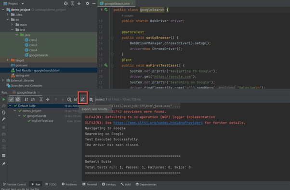Collapse the src folder

tap(8, 19)
